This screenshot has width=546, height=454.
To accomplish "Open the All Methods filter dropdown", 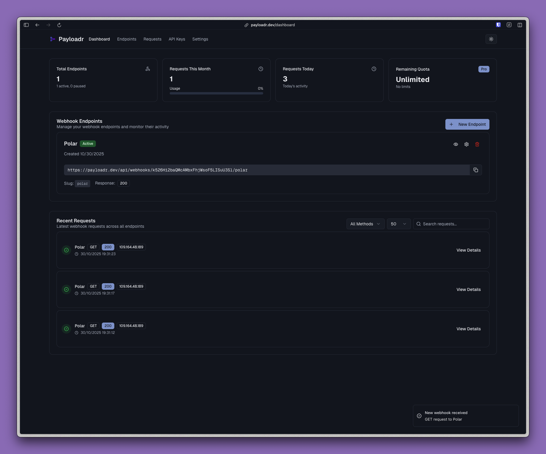I will point(365,224).
